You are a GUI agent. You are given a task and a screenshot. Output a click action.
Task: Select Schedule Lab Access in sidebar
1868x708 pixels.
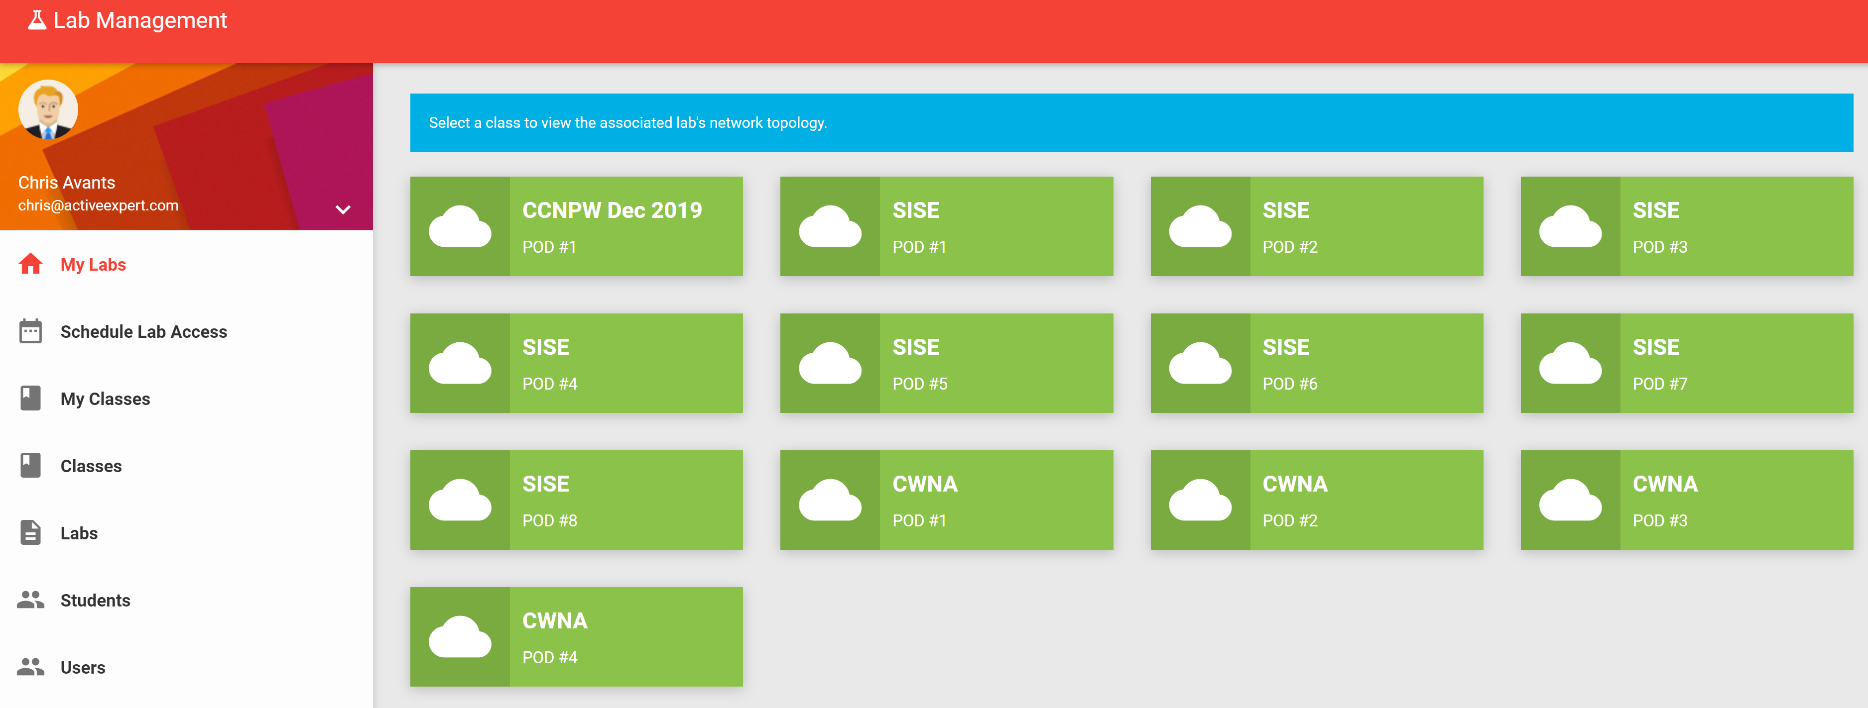coord(143,332)
